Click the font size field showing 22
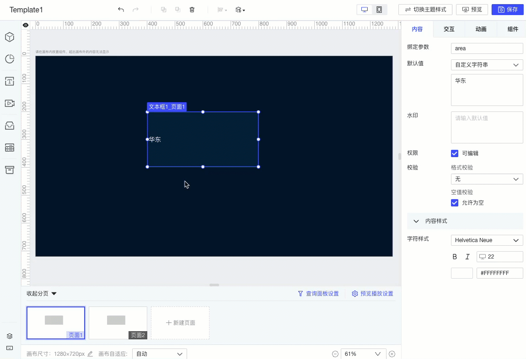The height and width of the screenshot is (359, 526). click(x=499, y=257)
